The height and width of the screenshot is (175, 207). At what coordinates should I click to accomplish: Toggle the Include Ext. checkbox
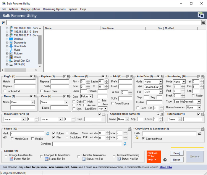[5, 91]
